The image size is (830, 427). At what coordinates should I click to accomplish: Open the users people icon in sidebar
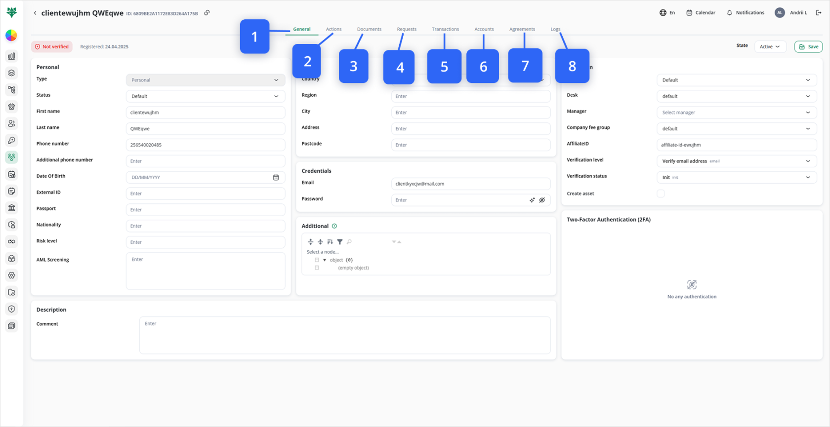tap(11, 123)
